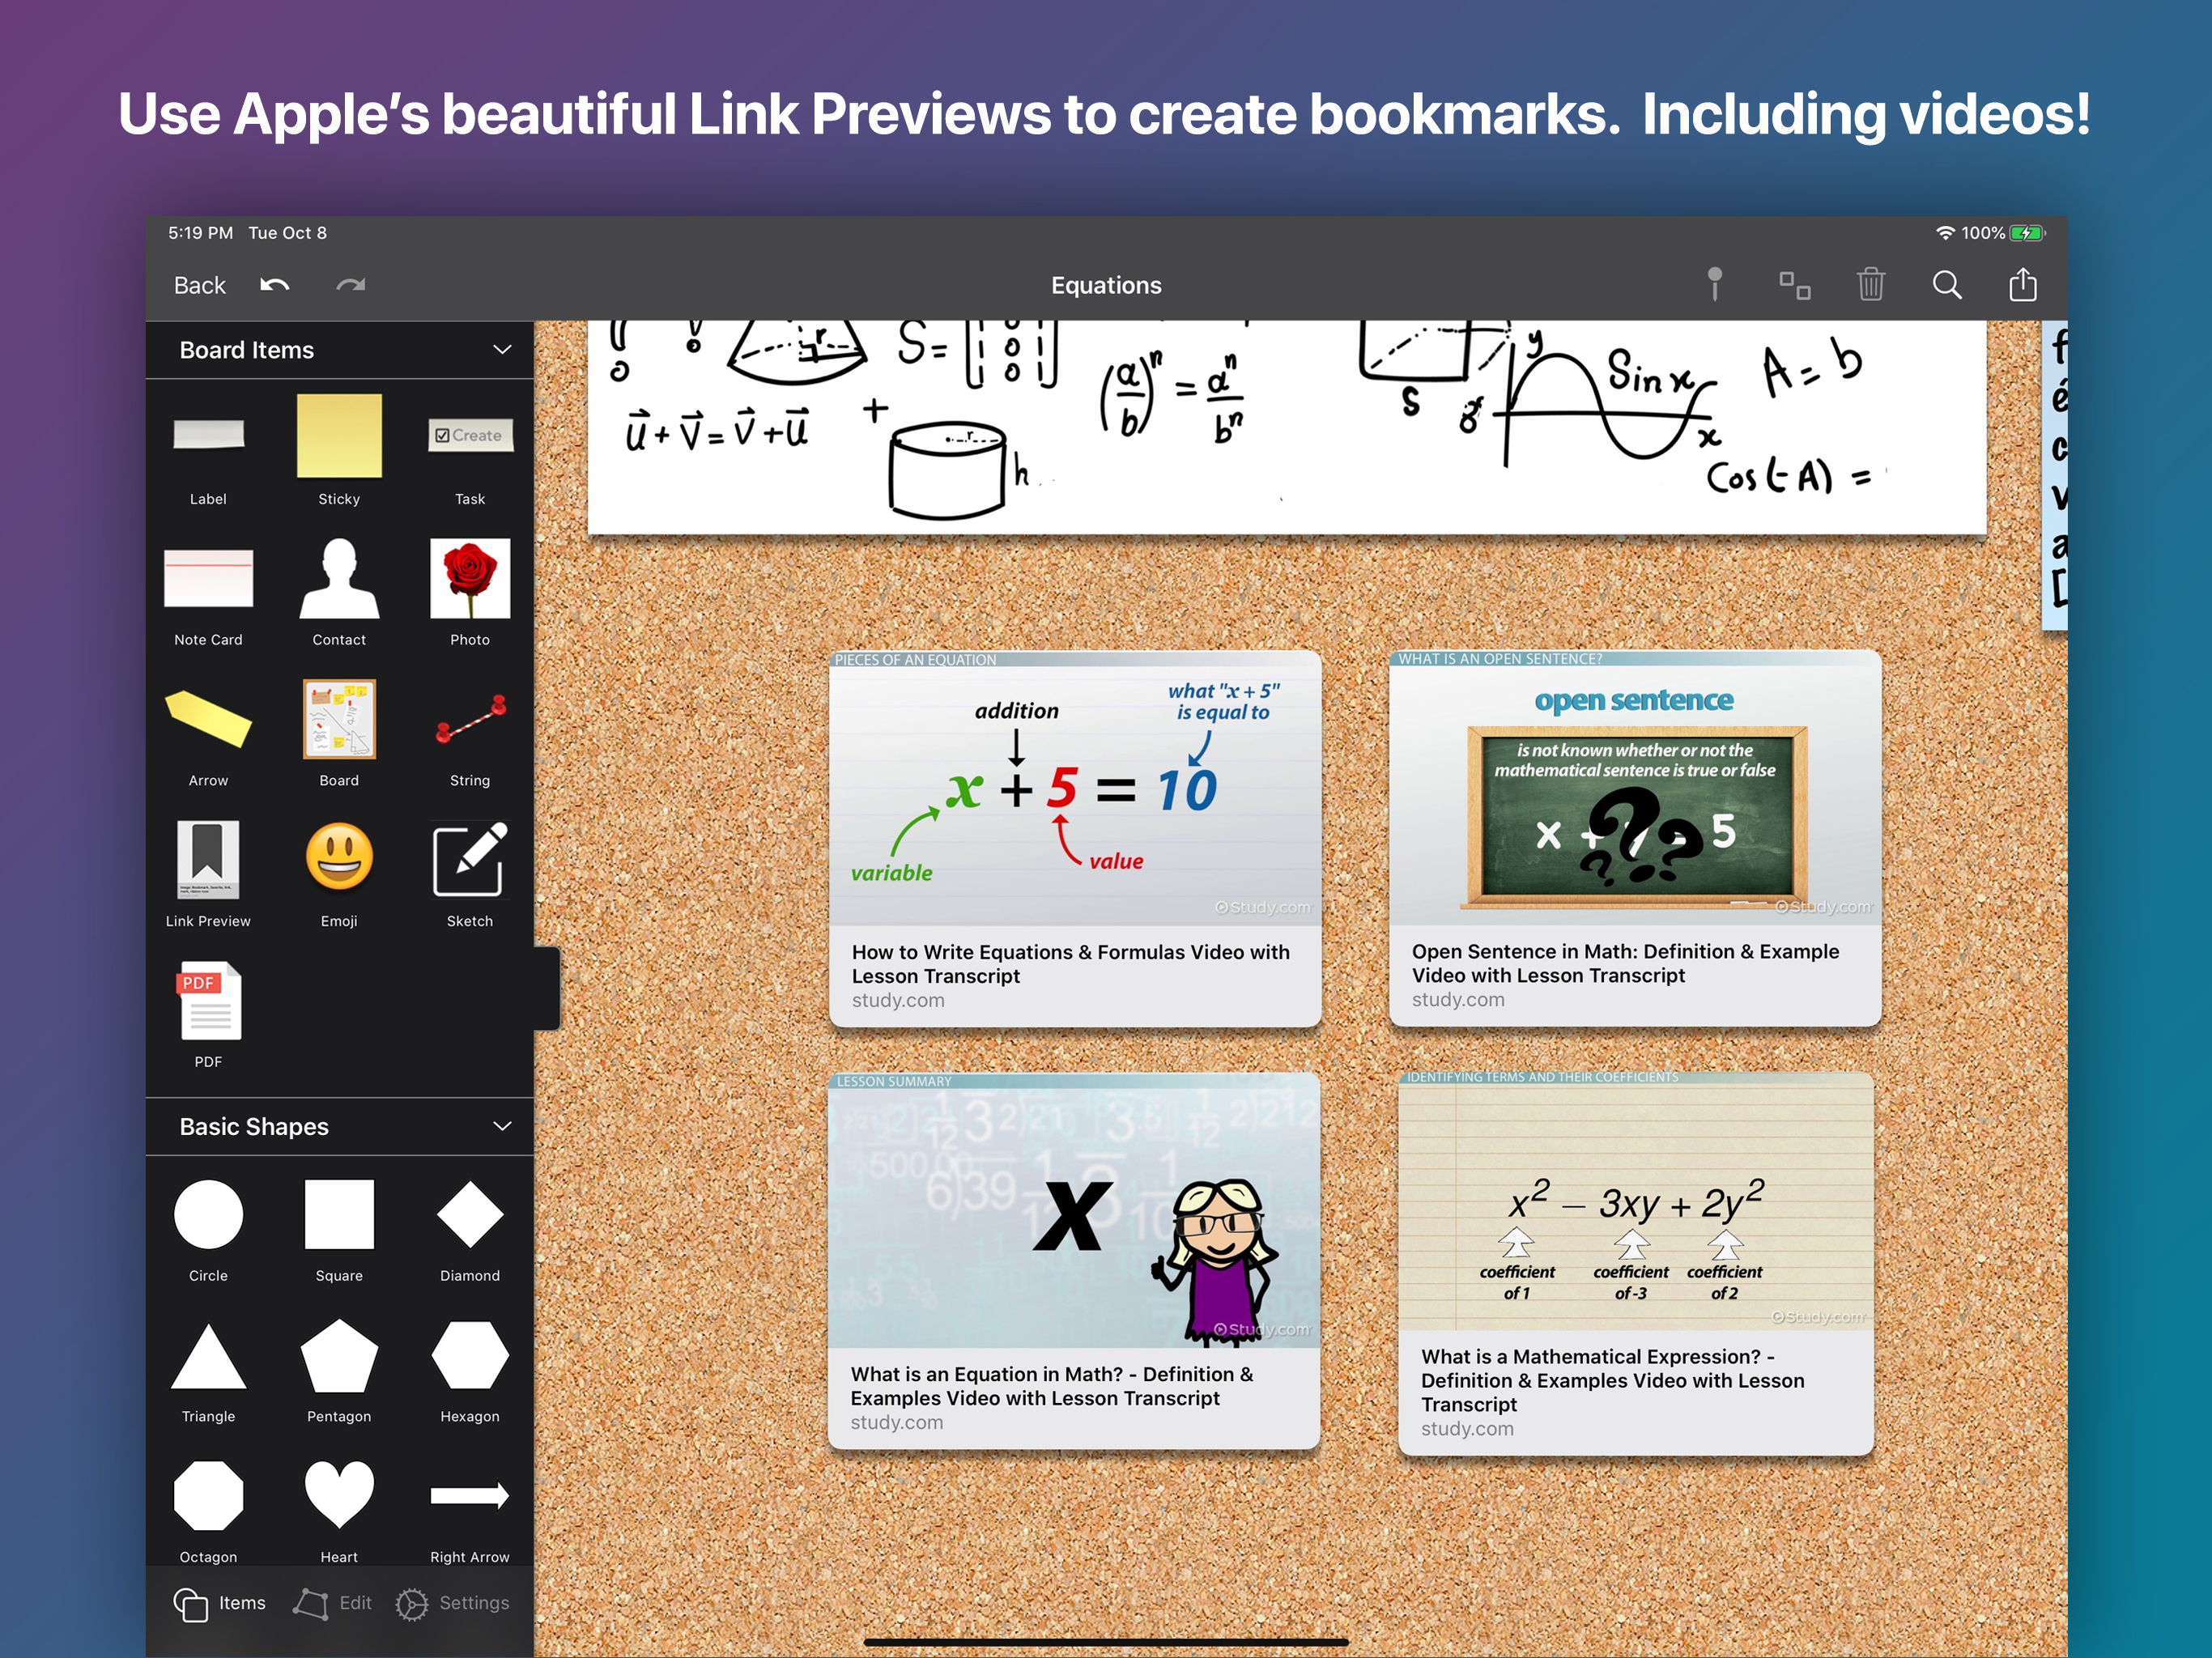Choose the Sketch board item
2212x1658 pixels.
point(469,861)
